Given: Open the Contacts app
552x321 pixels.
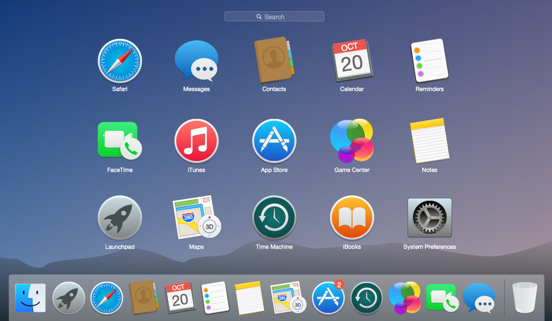Looking at the screenshot, I should click(x=274, y=60).
